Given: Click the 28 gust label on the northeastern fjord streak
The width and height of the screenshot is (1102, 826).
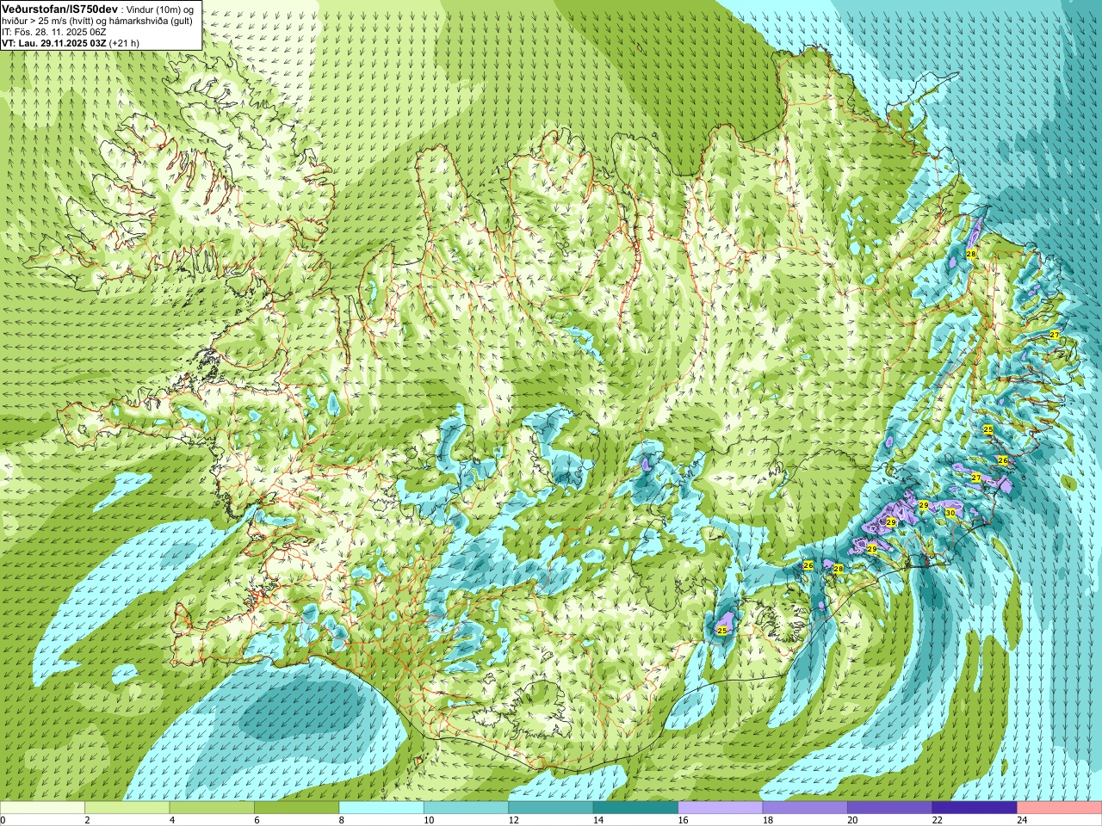Looking at the screenshot, I should (x=970, y=254).
